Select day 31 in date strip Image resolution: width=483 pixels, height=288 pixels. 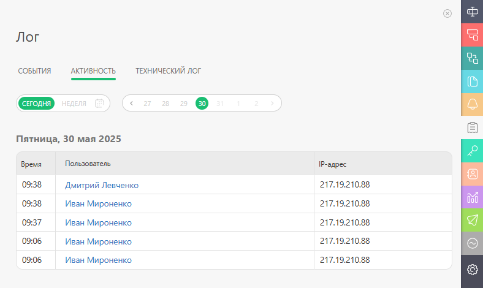click(x=220, y=104)
